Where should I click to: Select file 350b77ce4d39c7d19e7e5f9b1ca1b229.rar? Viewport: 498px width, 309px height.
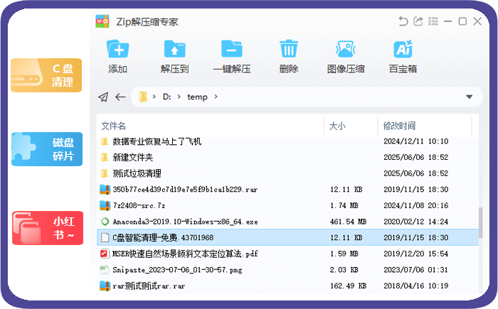(287, 190)
